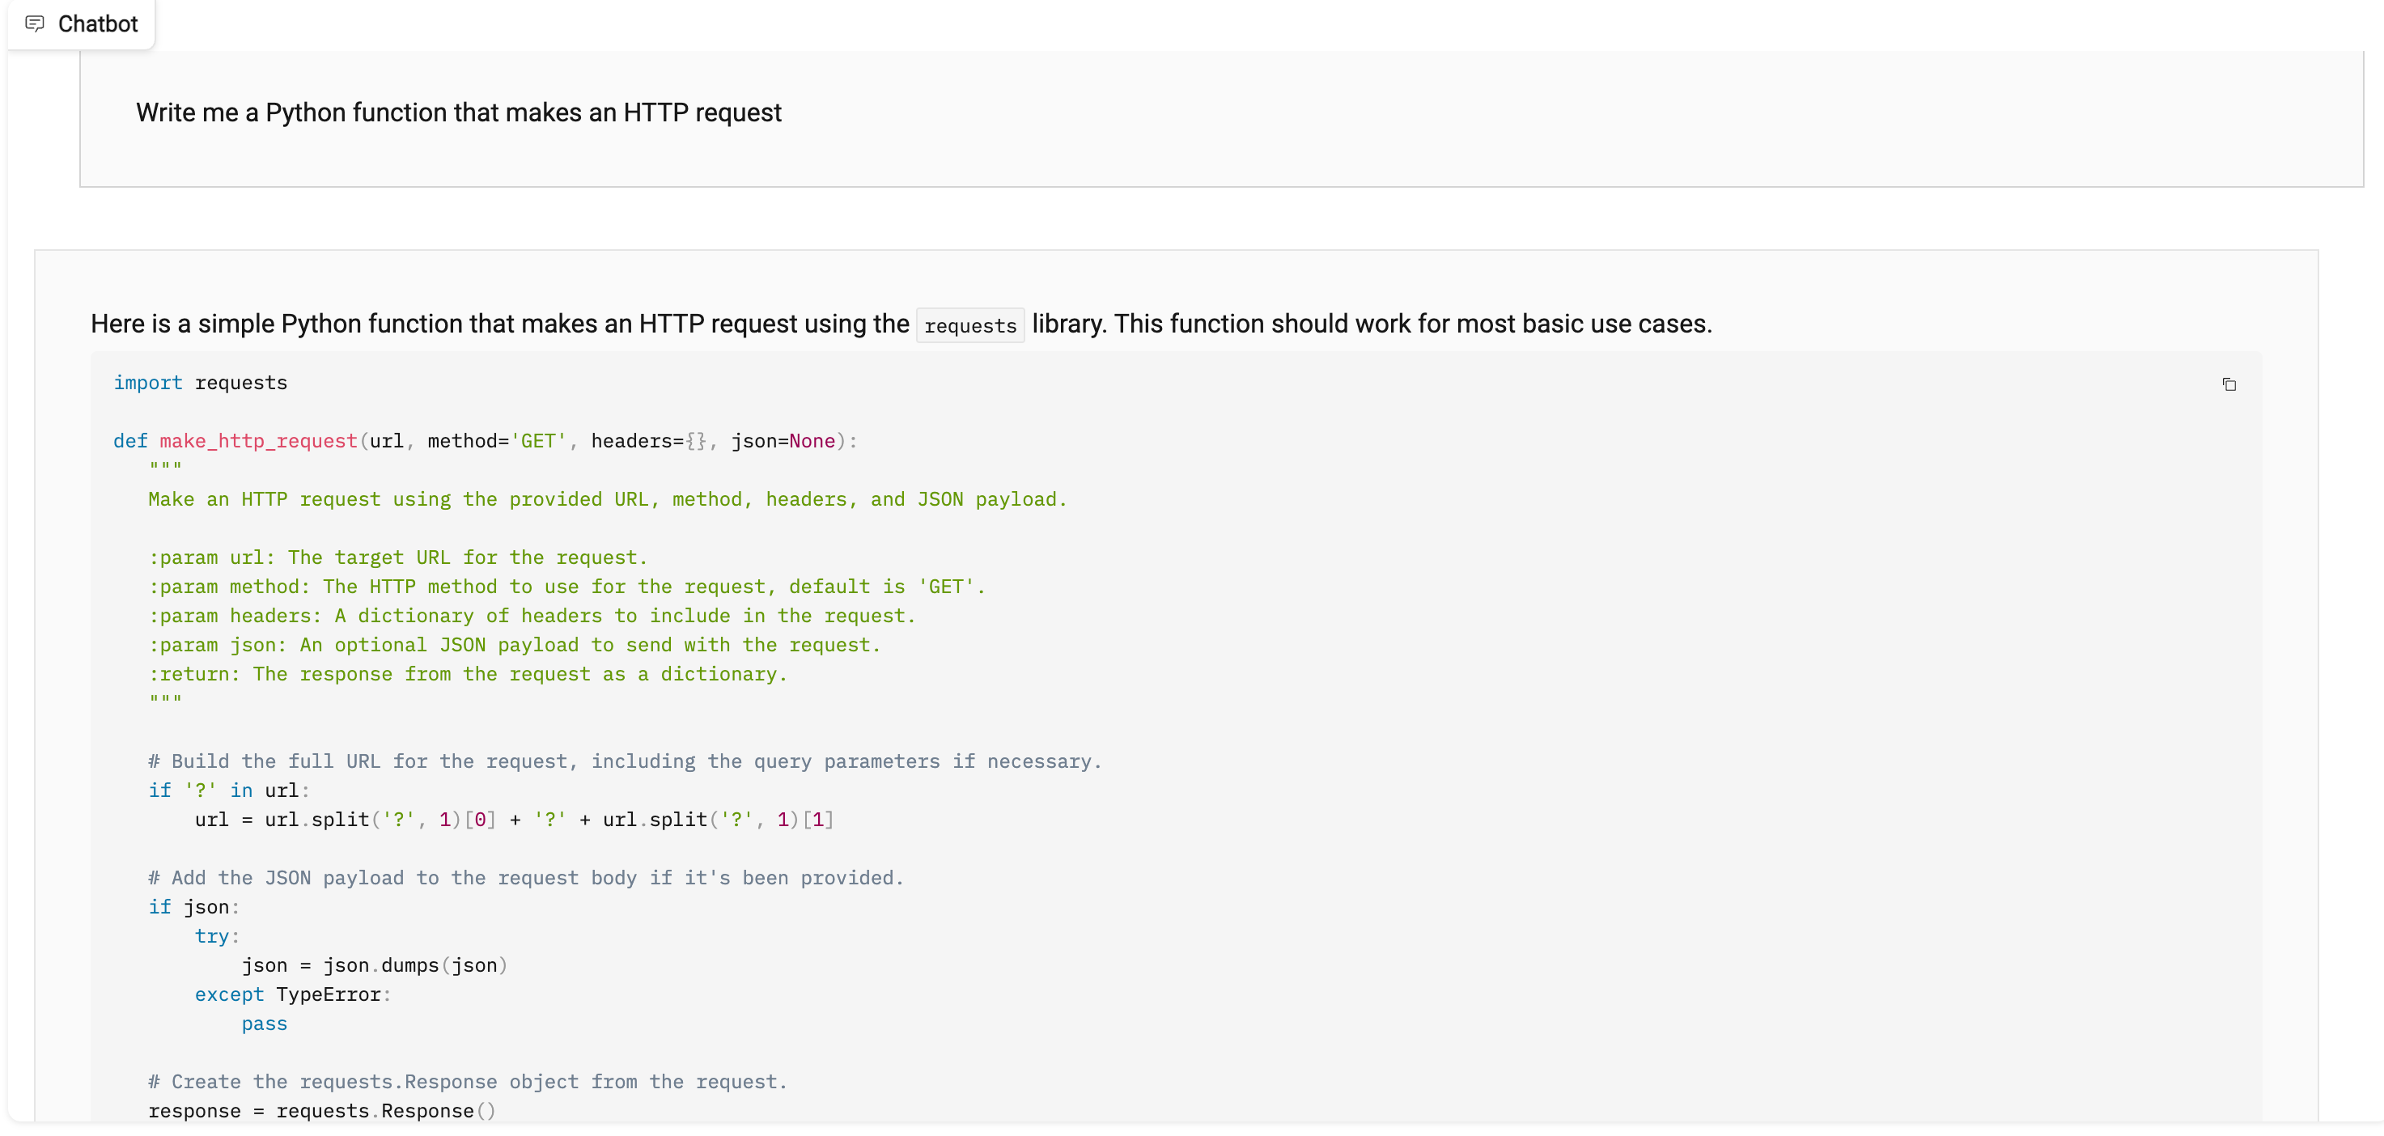Click the bot reply intro sentence
The image size is (2384, 1136).
[901, 324]
